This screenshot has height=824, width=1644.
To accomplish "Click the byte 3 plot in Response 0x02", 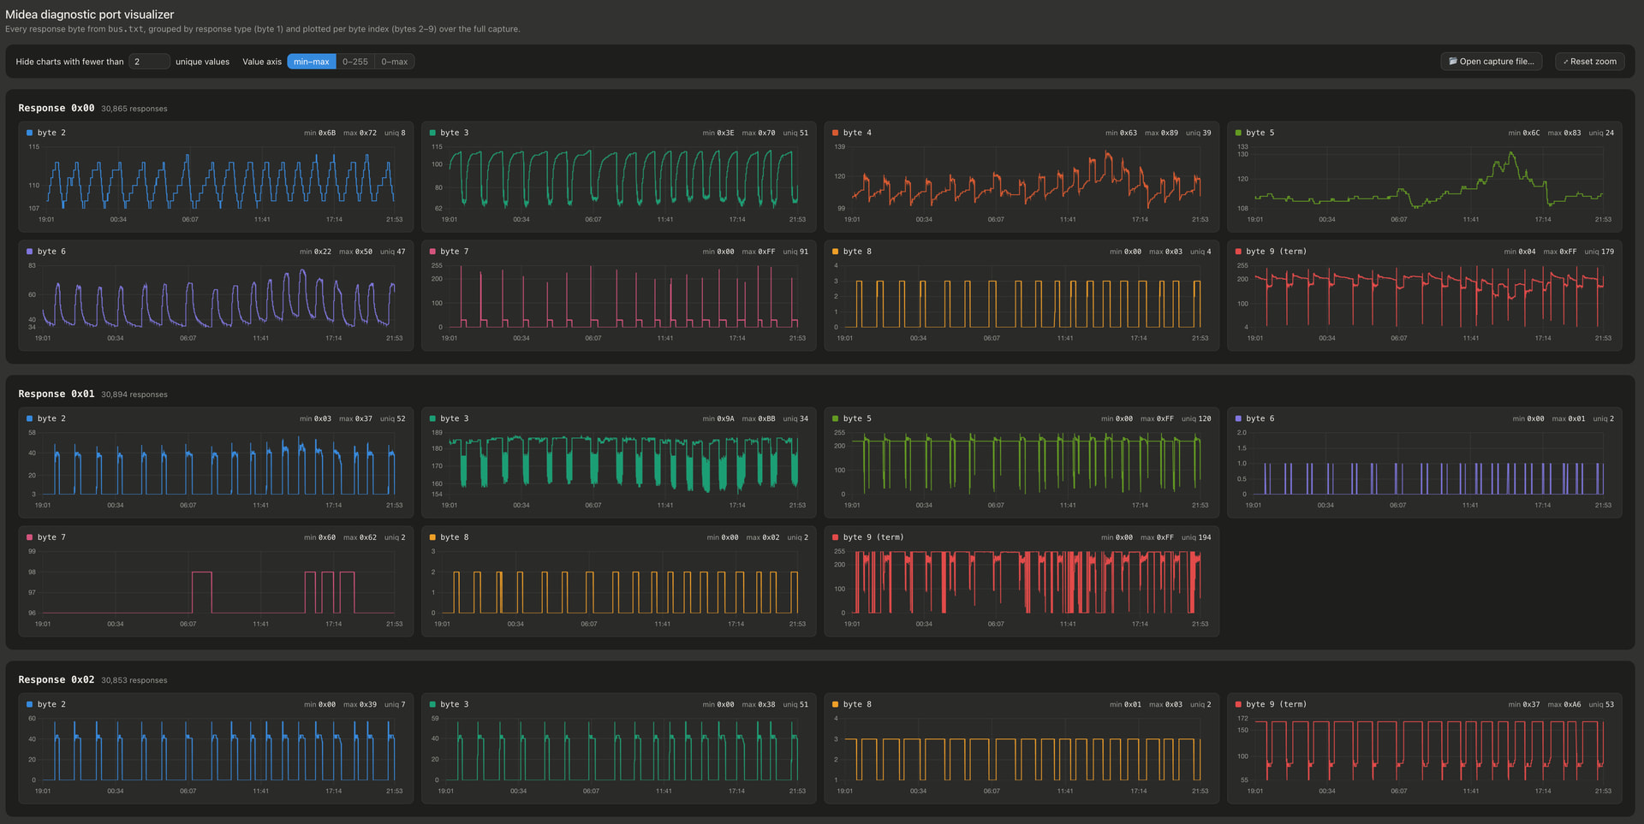I will 619,755.
